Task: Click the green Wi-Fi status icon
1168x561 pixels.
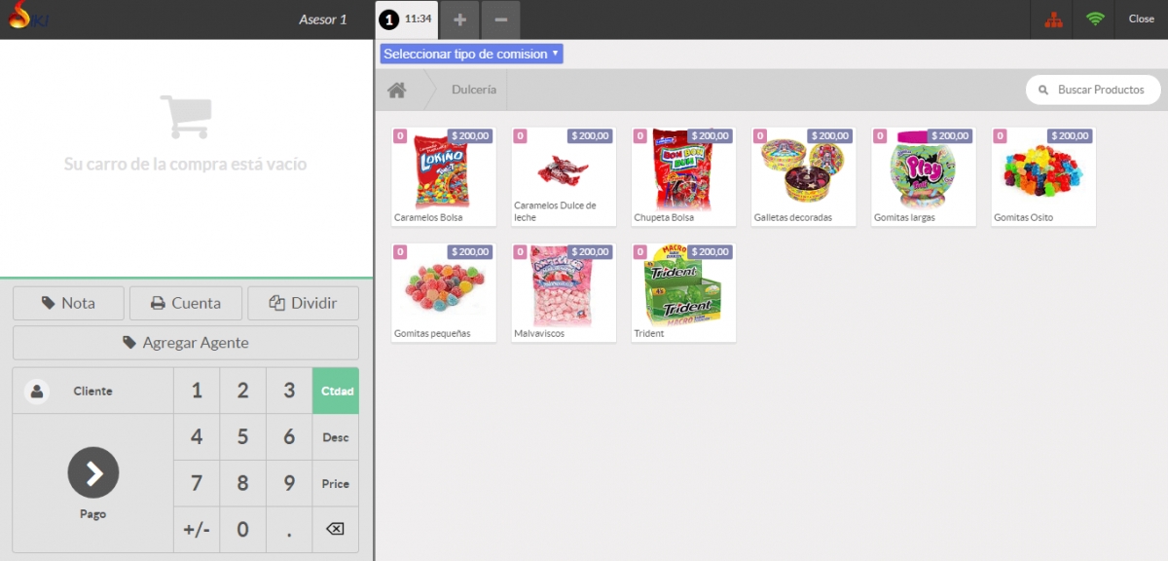Action: coord(1096,19)
